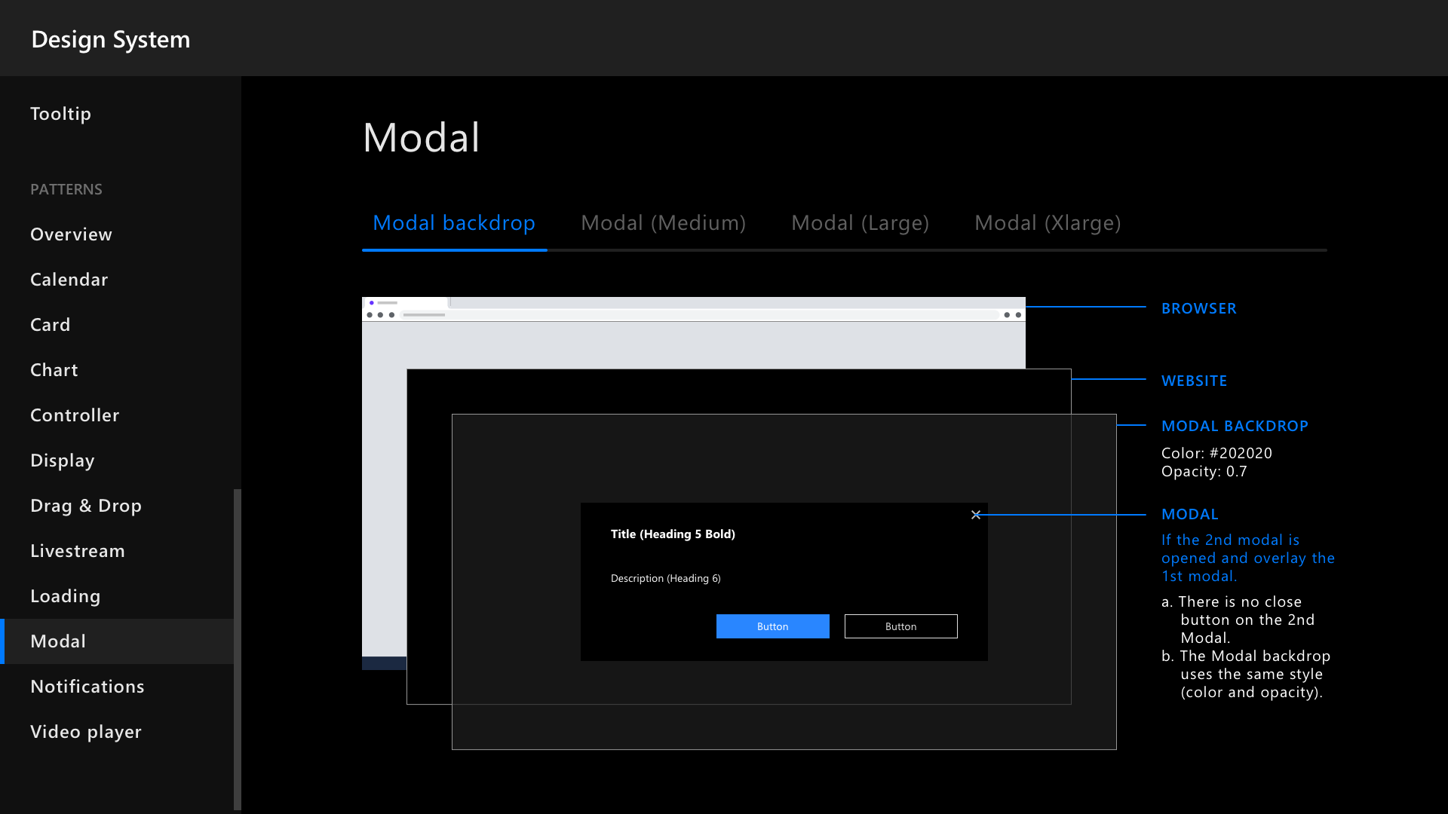
Task: Open the Calendar pattern page
Action: click(69, 280)
